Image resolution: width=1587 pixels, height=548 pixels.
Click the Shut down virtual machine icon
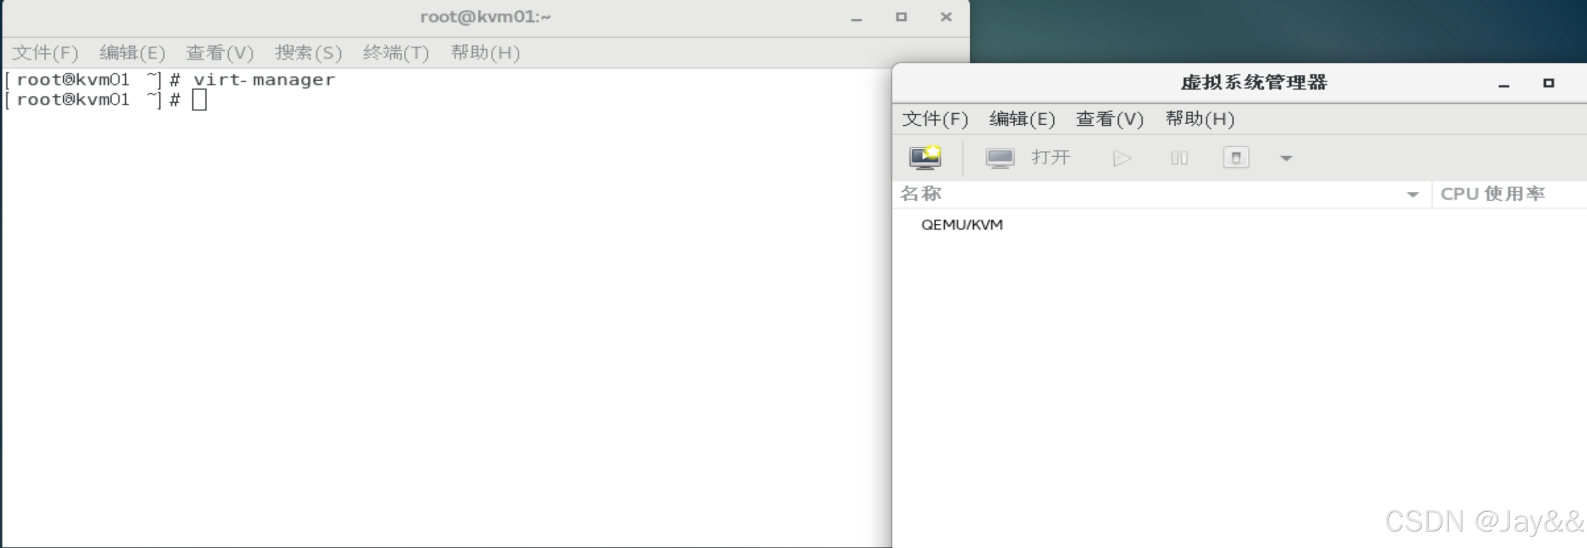tap(1236, 158)
